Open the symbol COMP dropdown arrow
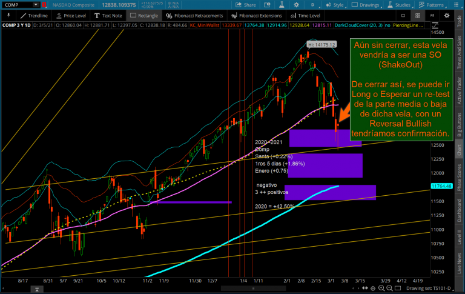Image resolution: width=465 pixels, height=294 pixels. coord(36,5)
